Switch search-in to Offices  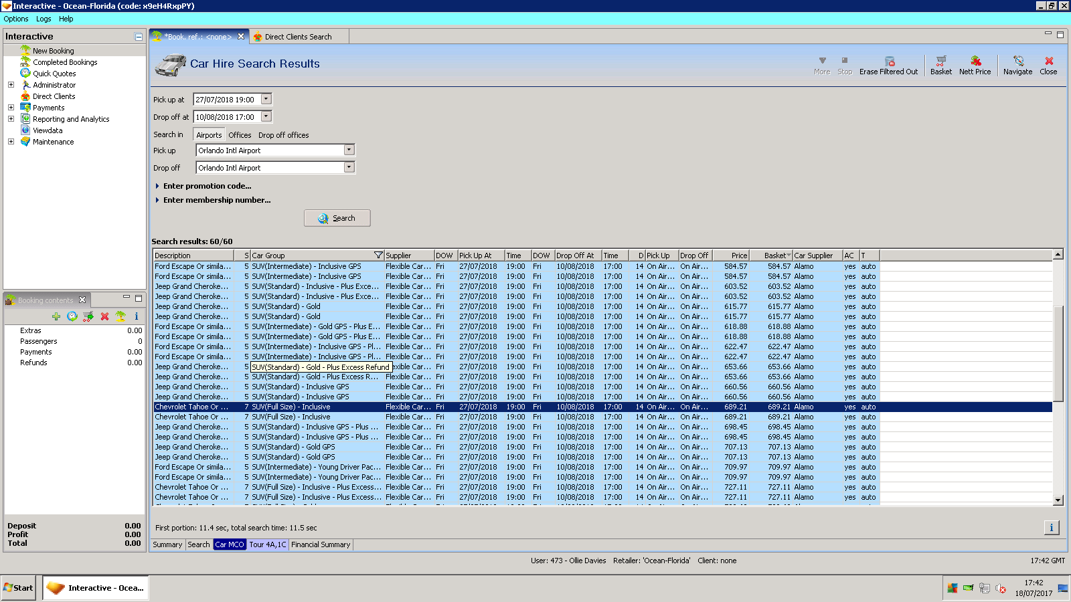[x=240, y=135]
